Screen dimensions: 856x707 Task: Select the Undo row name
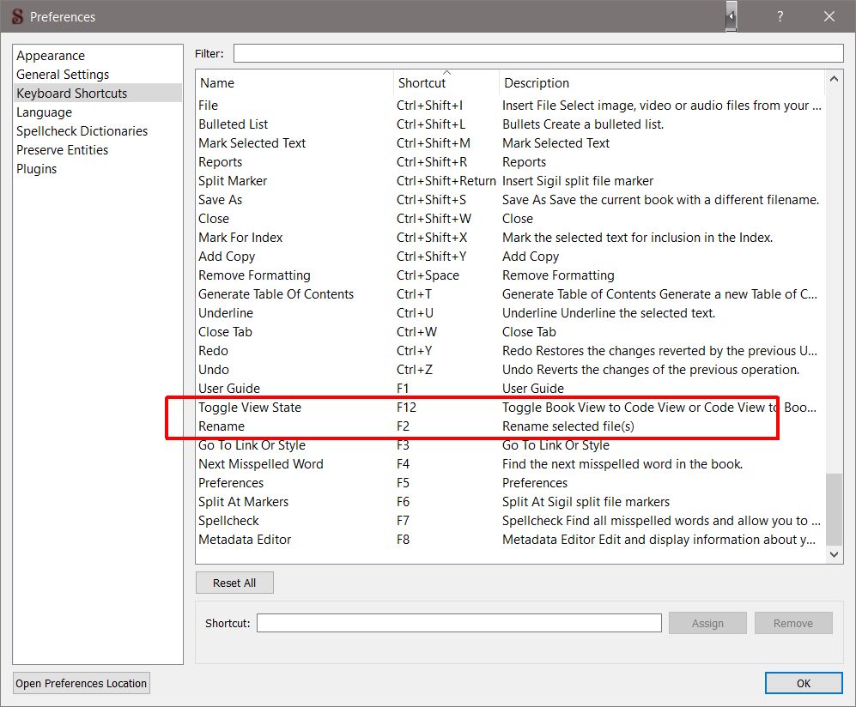[x=214, y=370]
